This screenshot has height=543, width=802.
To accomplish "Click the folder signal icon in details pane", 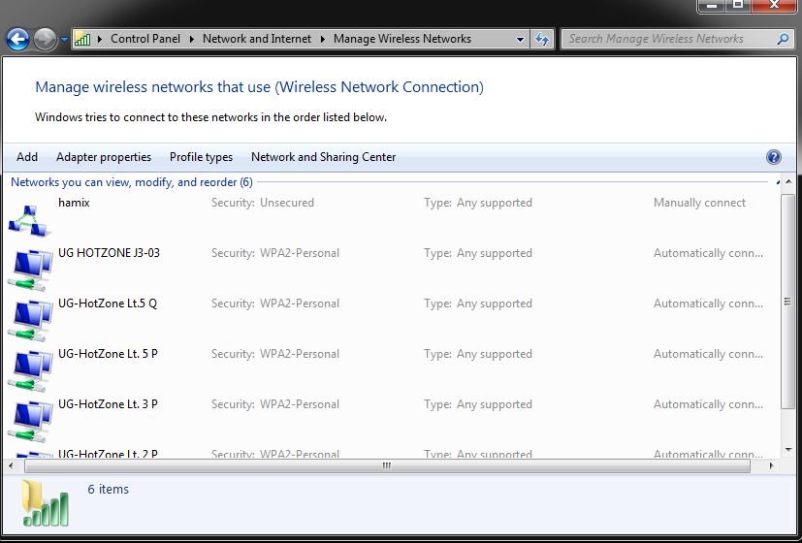I will pyautogui.click(x=45, y=502).
